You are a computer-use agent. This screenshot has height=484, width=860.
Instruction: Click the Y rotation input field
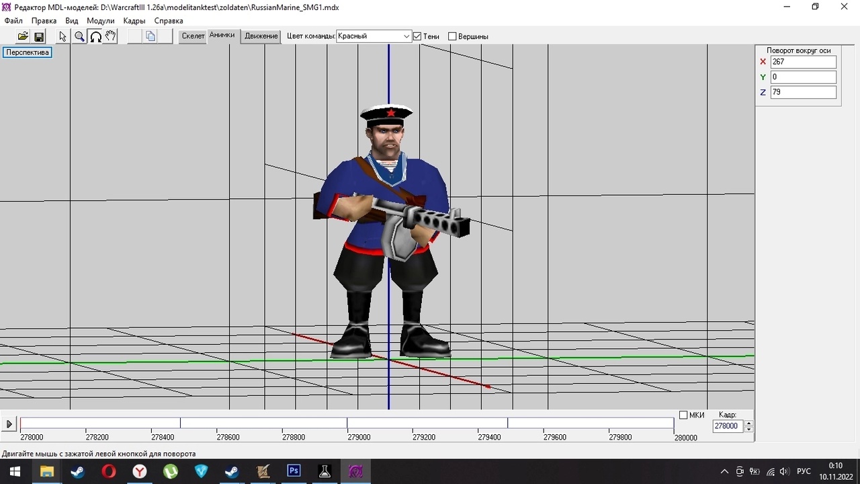[803, 77]
